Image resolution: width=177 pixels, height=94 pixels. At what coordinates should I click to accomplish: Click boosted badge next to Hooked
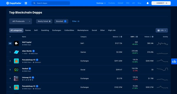pos(30,68)
